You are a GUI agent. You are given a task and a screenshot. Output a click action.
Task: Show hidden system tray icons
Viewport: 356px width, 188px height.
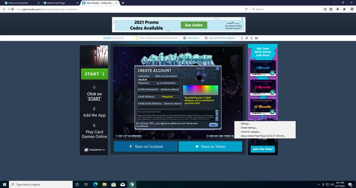click(x=319, y=184)
